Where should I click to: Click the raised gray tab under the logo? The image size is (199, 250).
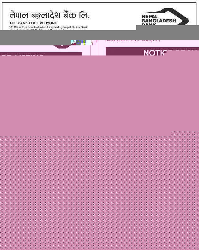167,28
